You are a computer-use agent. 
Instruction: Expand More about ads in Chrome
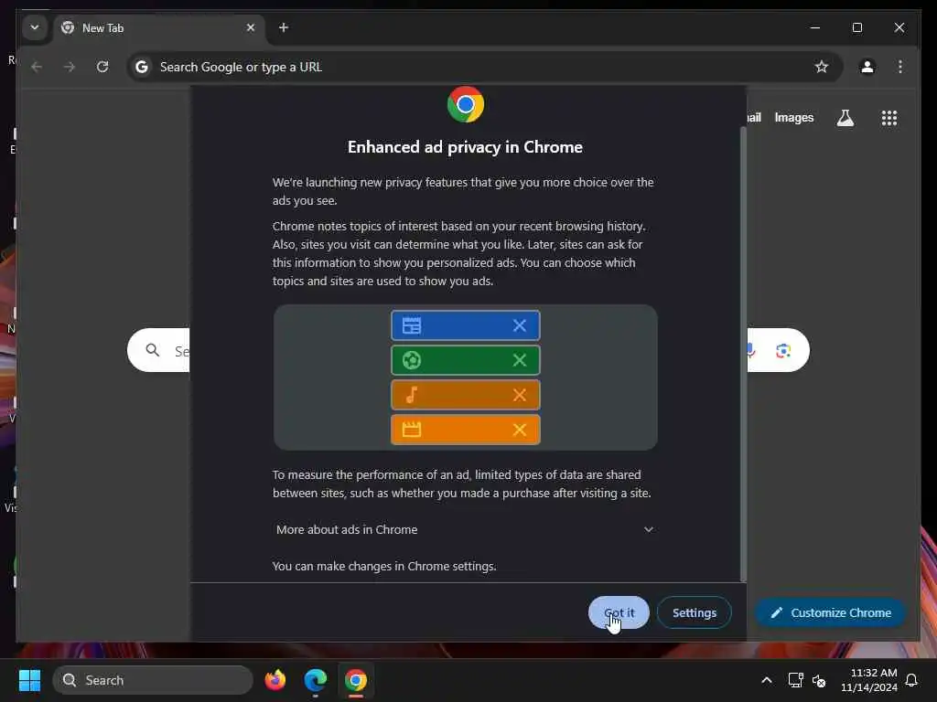465,529
